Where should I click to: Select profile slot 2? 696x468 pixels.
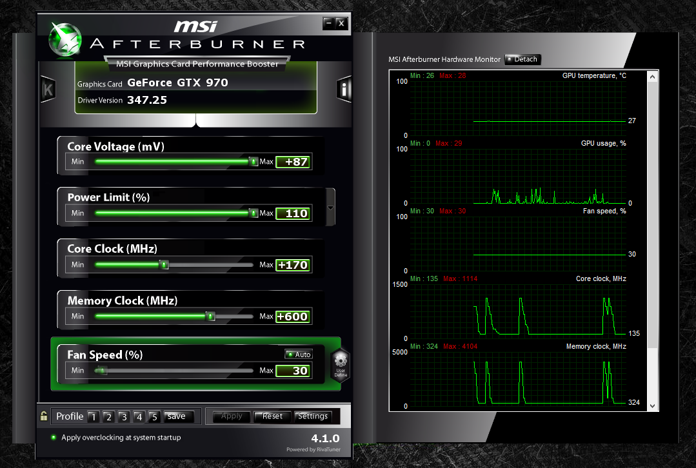(x=108, y=416)
